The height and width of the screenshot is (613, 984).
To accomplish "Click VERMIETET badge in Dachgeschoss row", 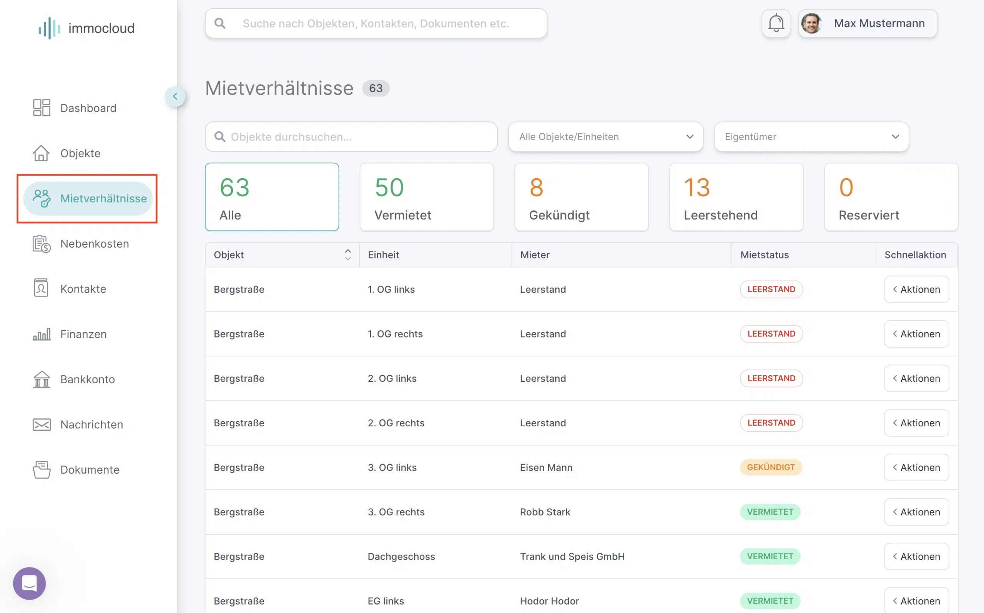I will coord(770,557).
